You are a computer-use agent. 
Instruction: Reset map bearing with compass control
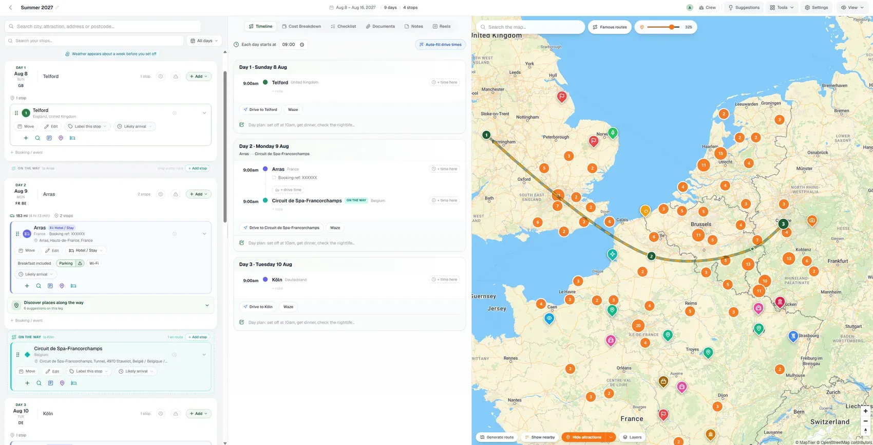[x=865, y=431]
